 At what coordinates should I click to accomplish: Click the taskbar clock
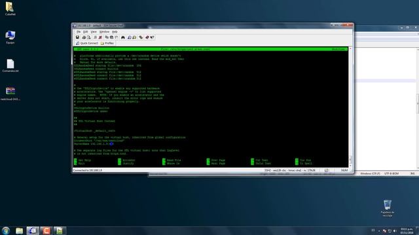tap(407, 230)
